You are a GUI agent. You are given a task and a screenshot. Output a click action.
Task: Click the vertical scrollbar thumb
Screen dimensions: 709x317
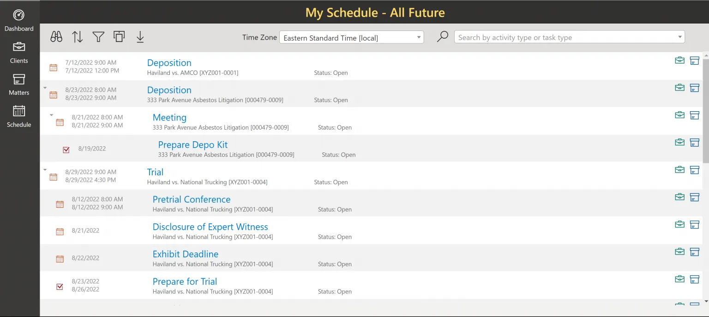[705, 111]
